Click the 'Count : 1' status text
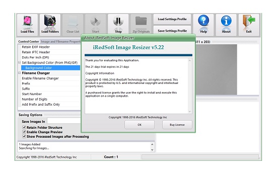 click(x=111, y=157)
